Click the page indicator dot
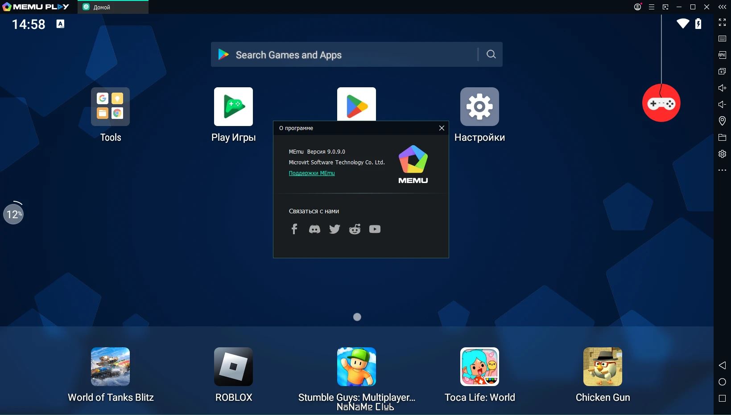731x415 pixels. point(357,317)
